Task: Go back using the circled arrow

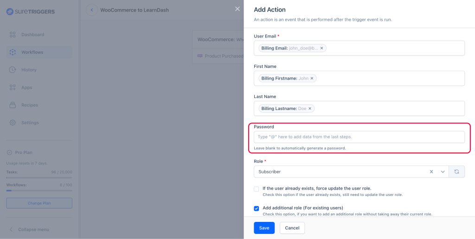Action: coord(92,10)
